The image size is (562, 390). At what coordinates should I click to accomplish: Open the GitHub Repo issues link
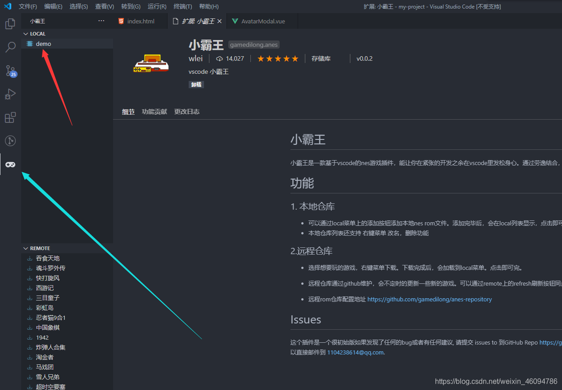pyautogui.click(x=550, y=342)
